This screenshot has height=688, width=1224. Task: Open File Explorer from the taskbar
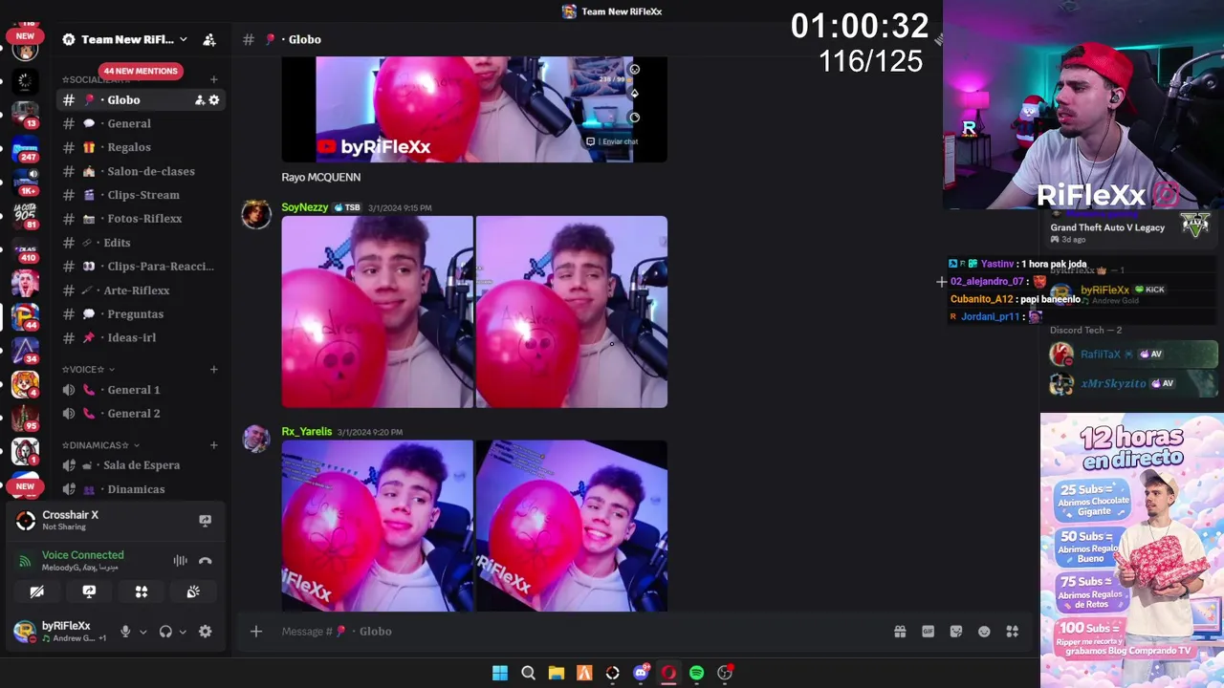557,673
